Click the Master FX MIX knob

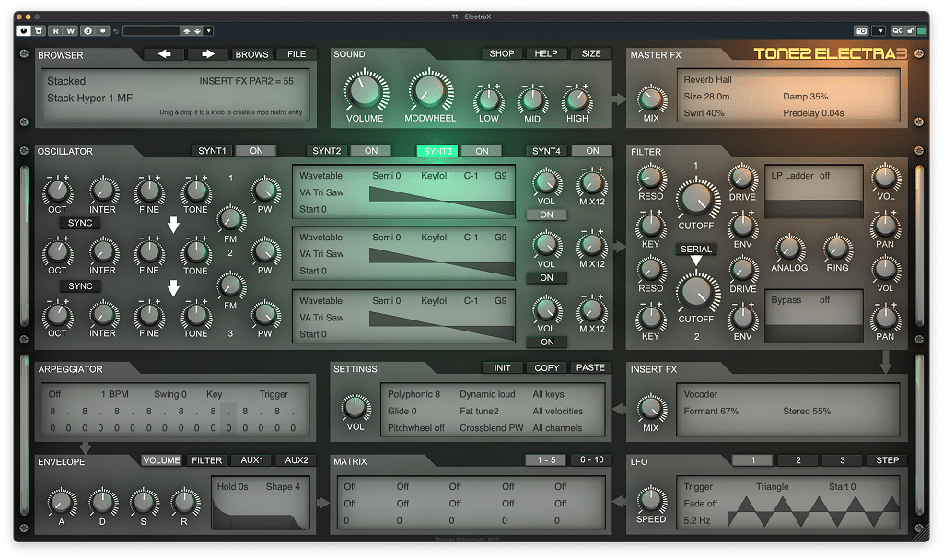click(x=651, y=99)
